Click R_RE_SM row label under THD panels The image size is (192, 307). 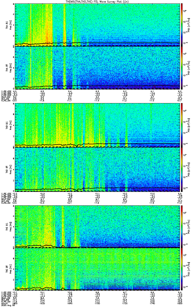(6, 203)
